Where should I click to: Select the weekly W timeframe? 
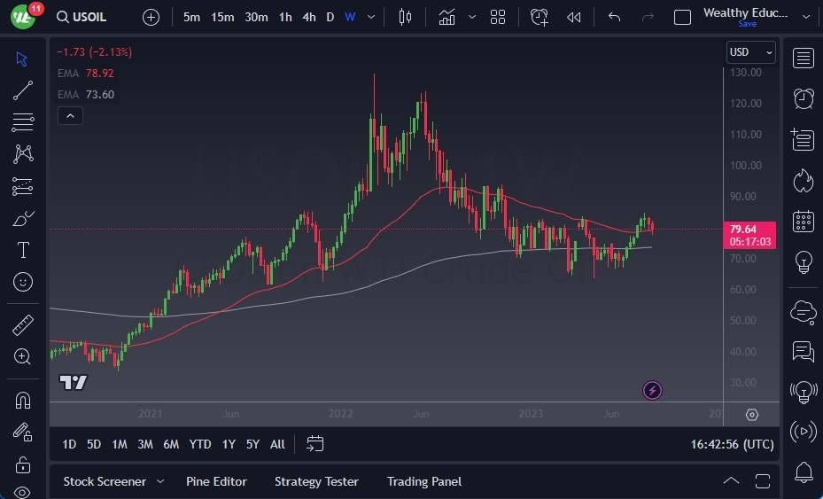click(x=350, y=17)
